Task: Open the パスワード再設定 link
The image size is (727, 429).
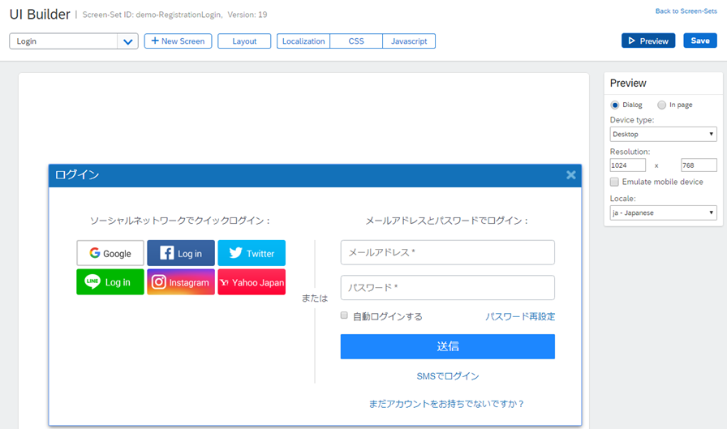Action: (520, 316)
